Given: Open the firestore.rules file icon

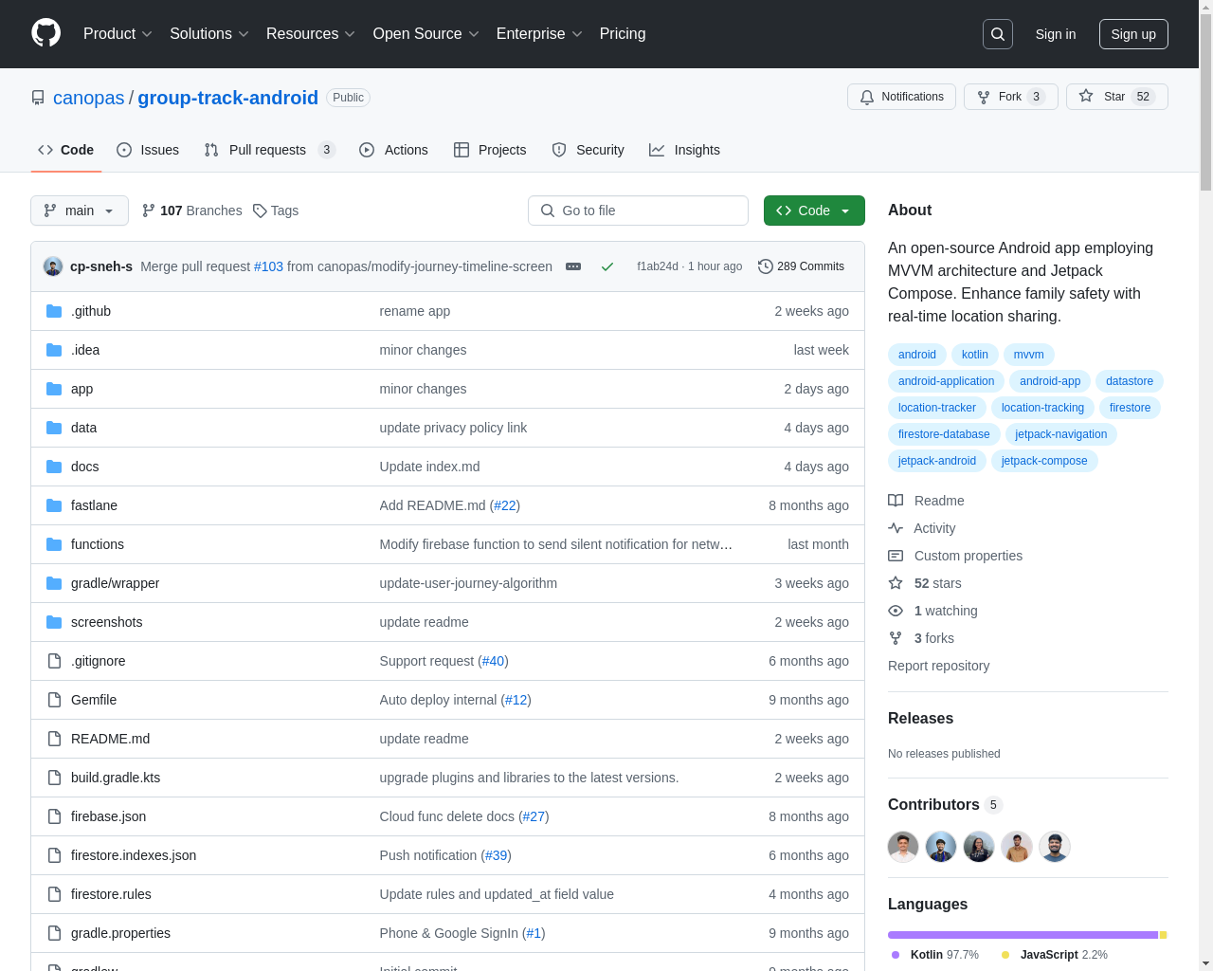Looking at the screenshot, I should 54,894.
